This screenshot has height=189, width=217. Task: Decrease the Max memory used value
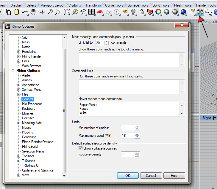click(137, 137)
